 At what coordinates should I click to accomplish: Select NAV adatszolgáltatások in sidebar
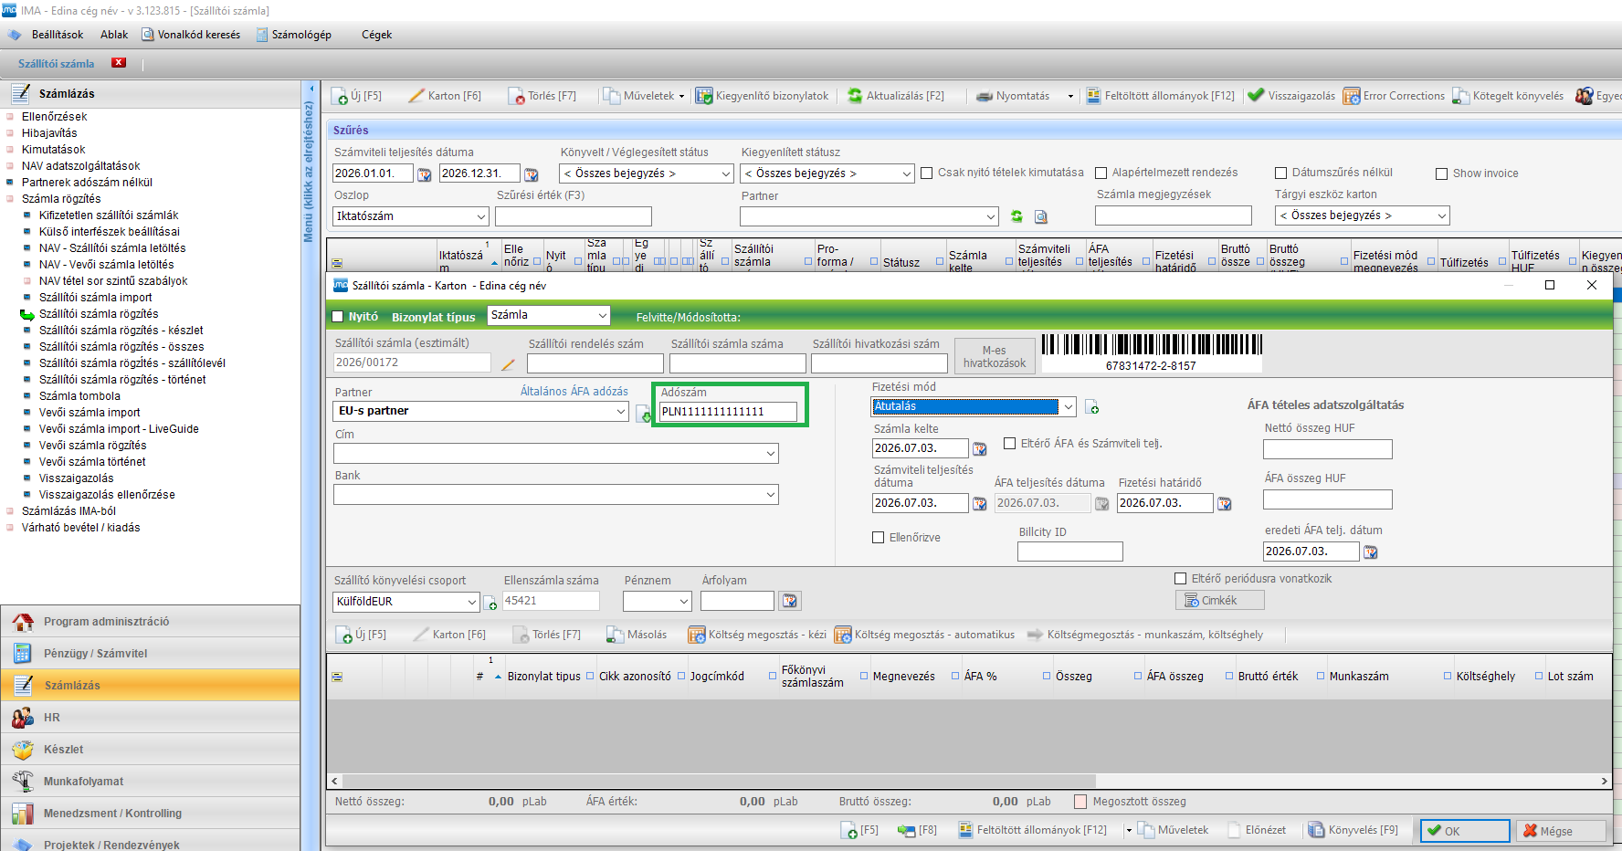tap(80, 166)
